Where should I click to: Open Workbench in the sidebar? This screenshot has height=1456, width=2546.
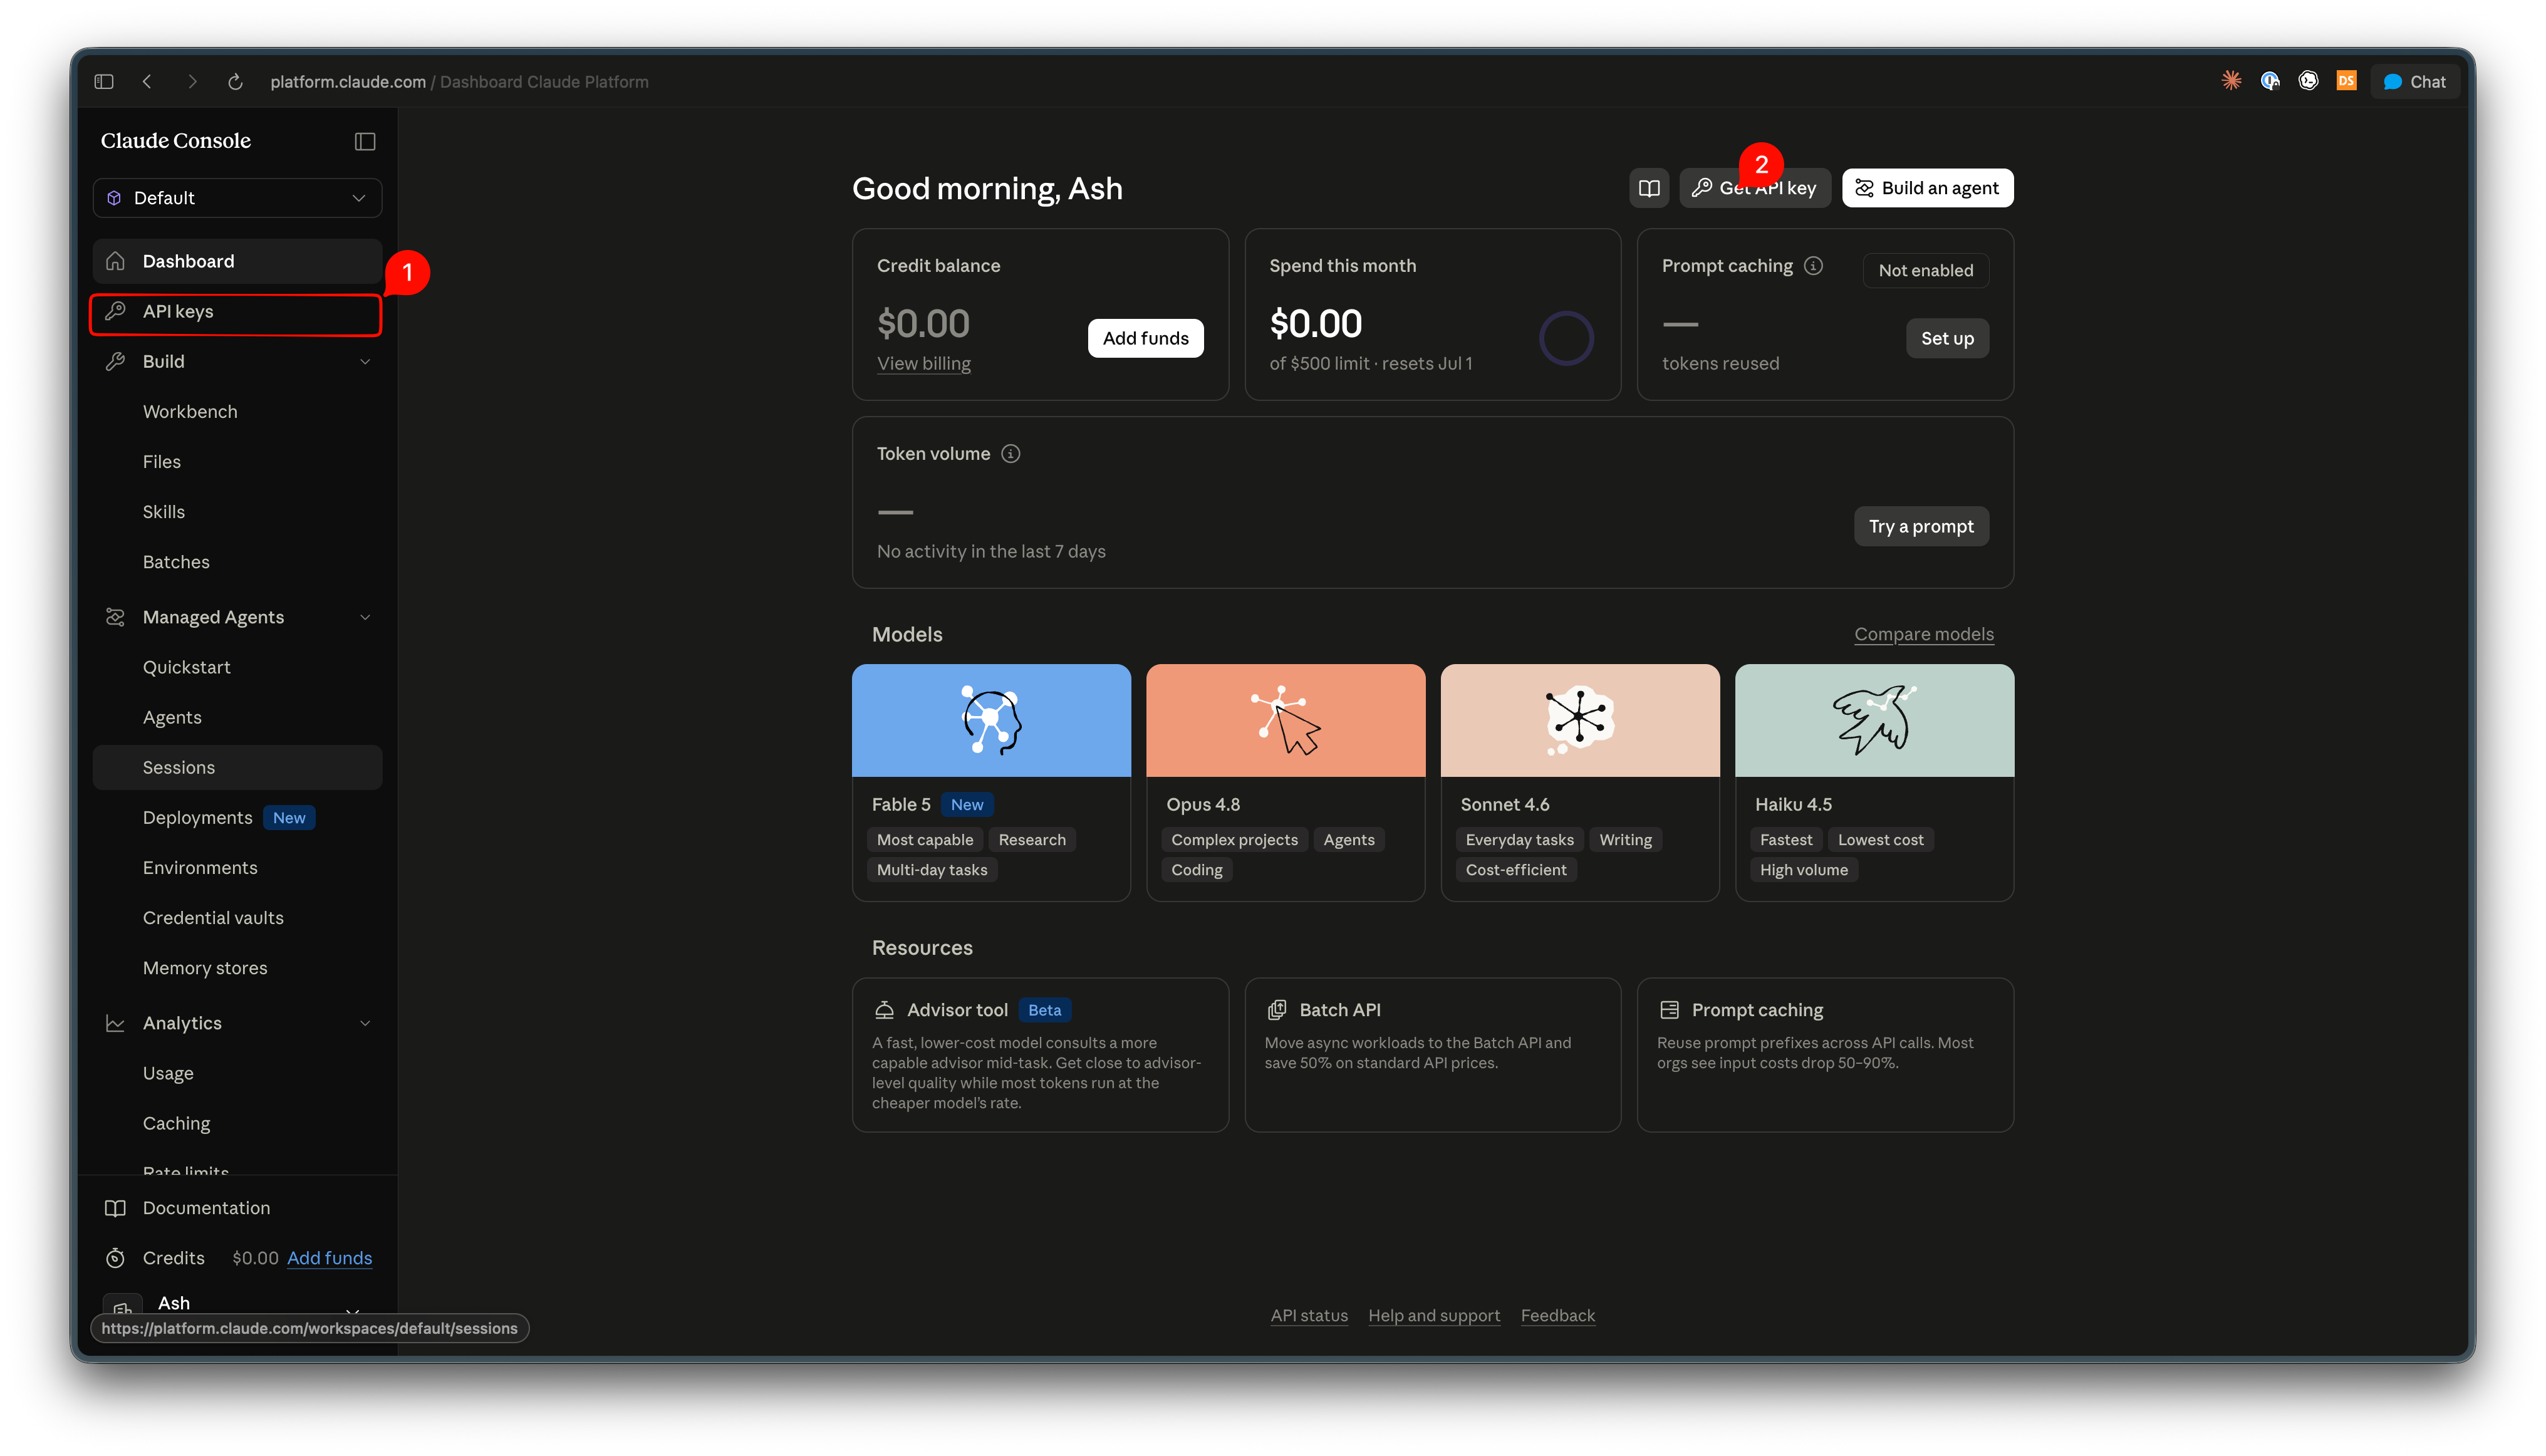click(190, 412)
